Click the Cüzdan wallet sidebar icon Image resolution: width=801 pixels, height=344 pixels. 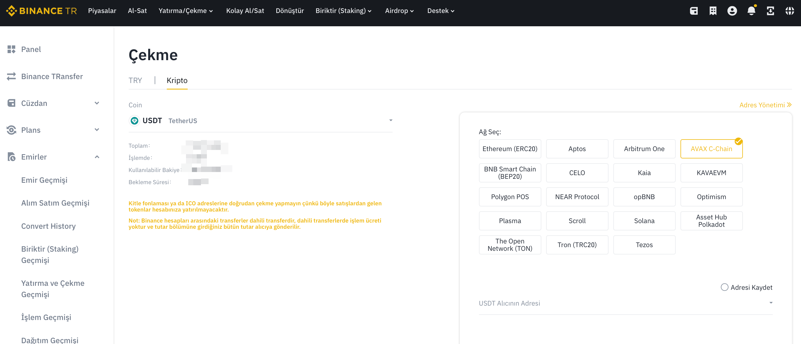(x=12, y=103)
